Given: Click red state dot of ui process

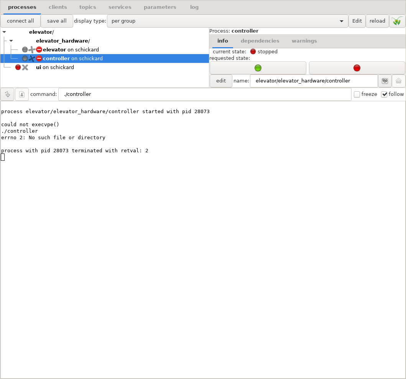Looking at the screenshot, I should tap(18, 68).
